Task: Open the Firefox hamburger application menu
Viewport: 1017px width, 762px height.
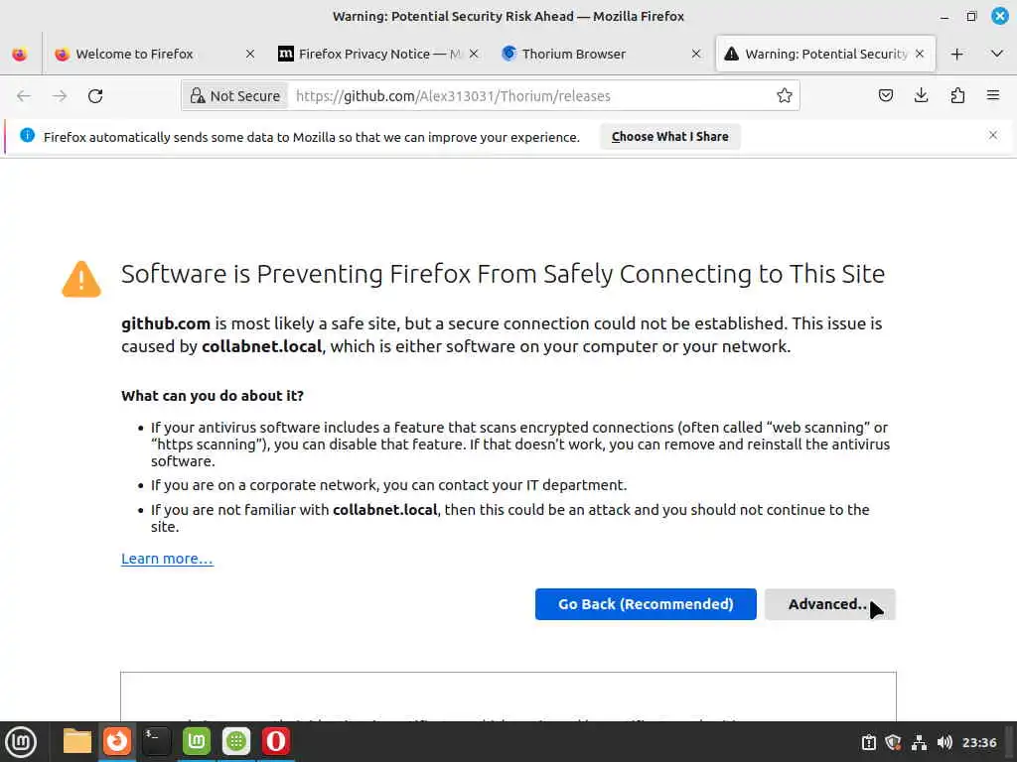Action: pos(993,96)
